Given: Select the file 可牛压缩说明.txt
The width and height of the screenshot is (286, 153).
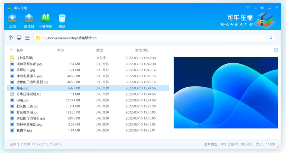Looking at the screenshot, I should pos(88,94).
